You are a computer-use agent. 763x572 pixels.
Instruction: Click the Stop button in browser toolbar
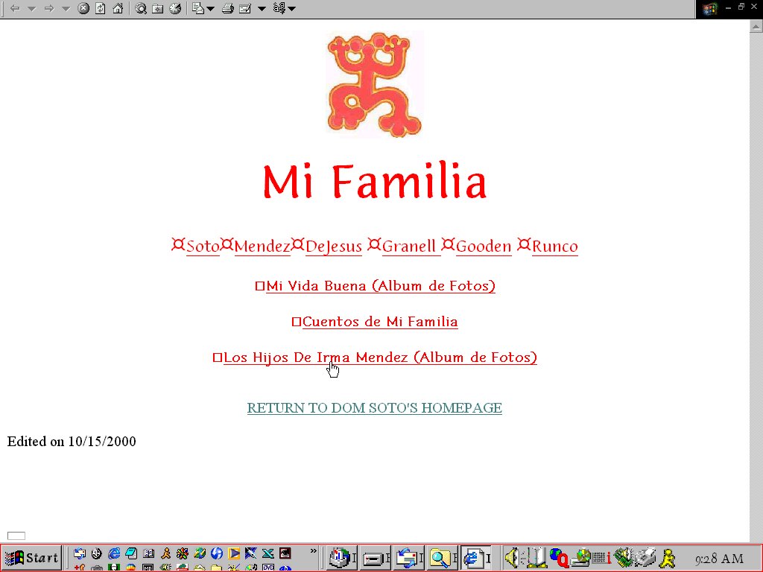pyautogui.click(x=83, y=9)
